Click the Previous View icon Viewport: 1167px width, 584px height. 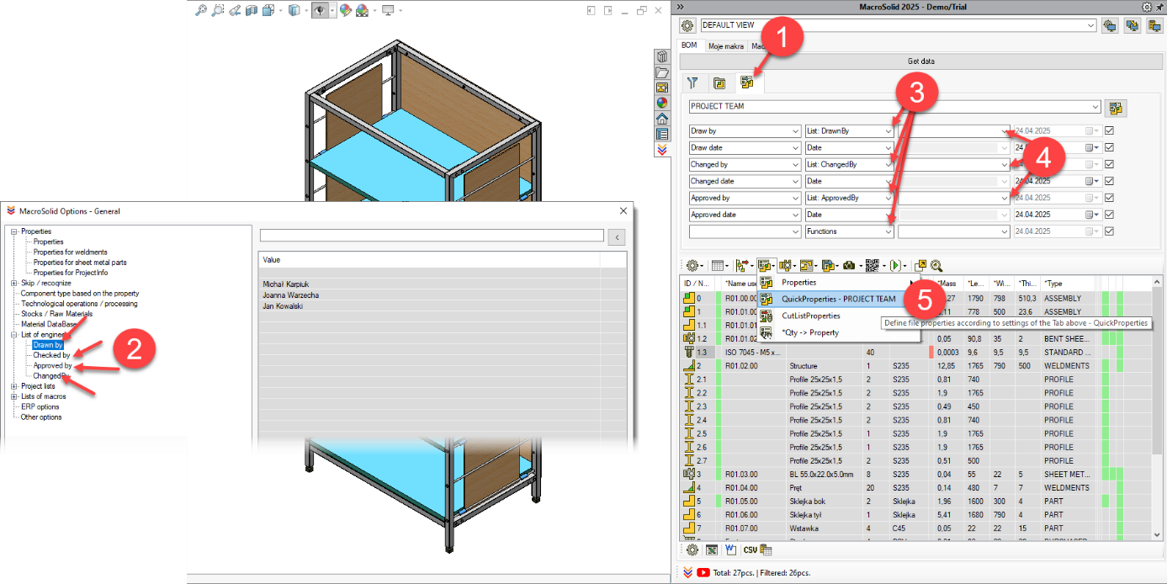pos(236,10)
